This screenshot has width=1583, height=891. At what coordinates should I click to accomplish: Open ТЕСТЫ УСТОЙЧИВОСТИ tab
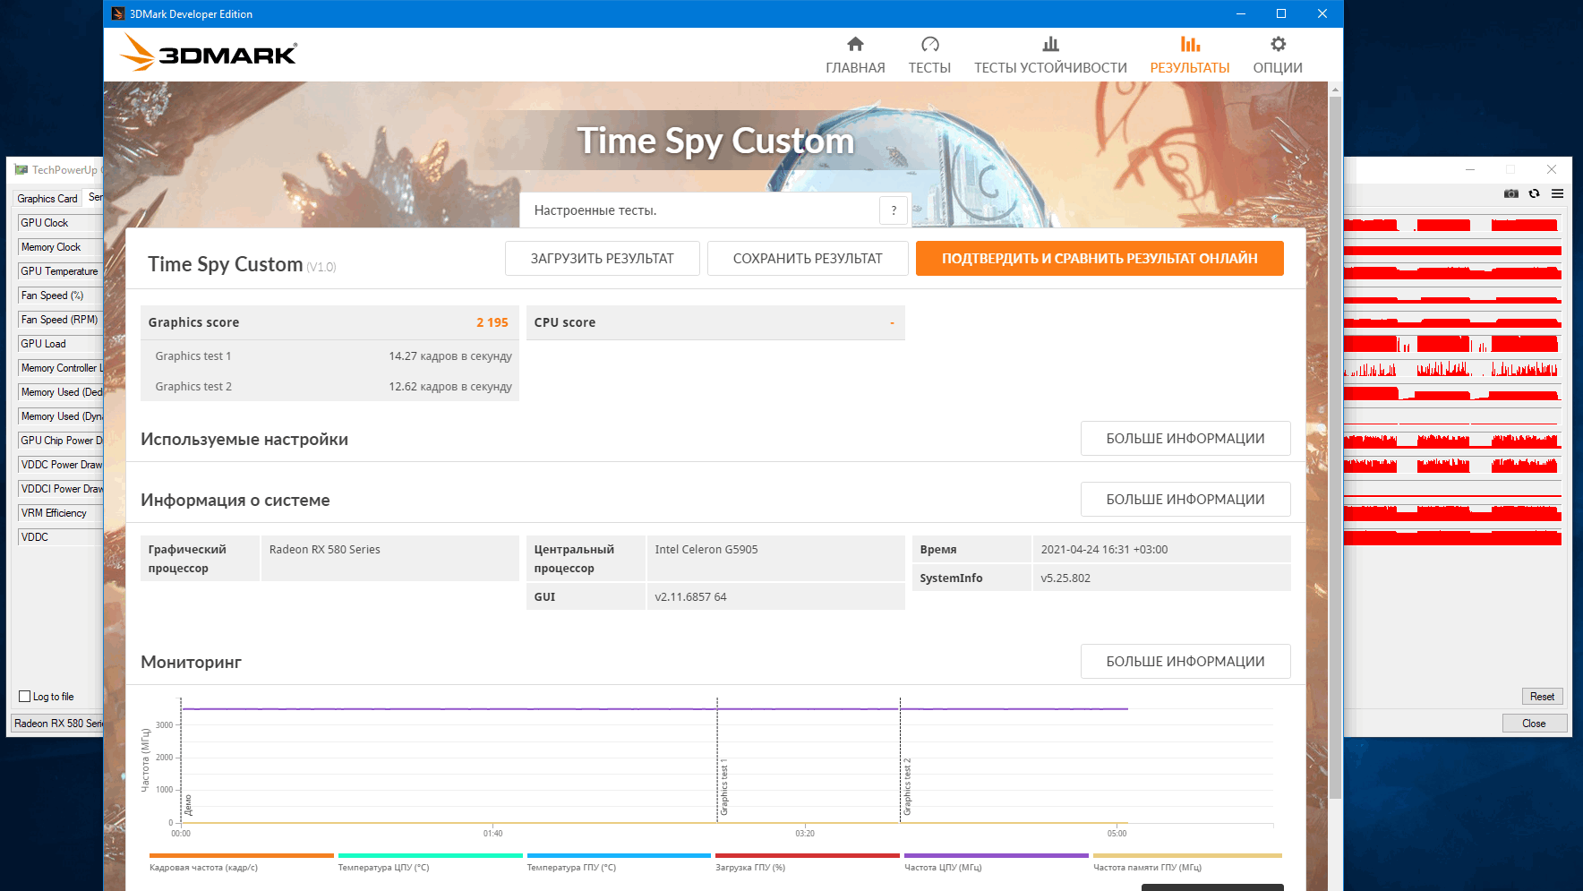point(1050,56)
